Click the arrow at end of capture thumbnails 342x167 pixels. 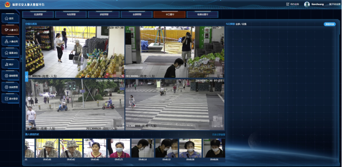click(223, 148)
